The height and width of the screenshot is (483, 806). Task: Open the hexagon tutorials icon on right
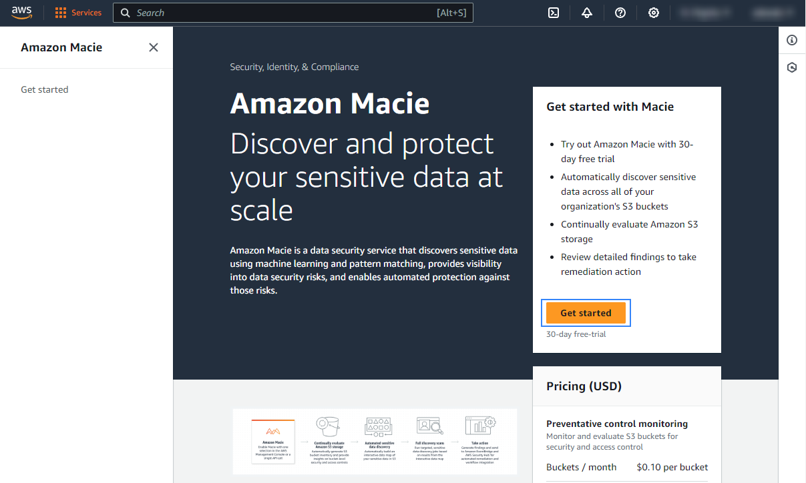click(x=792, y=67)
